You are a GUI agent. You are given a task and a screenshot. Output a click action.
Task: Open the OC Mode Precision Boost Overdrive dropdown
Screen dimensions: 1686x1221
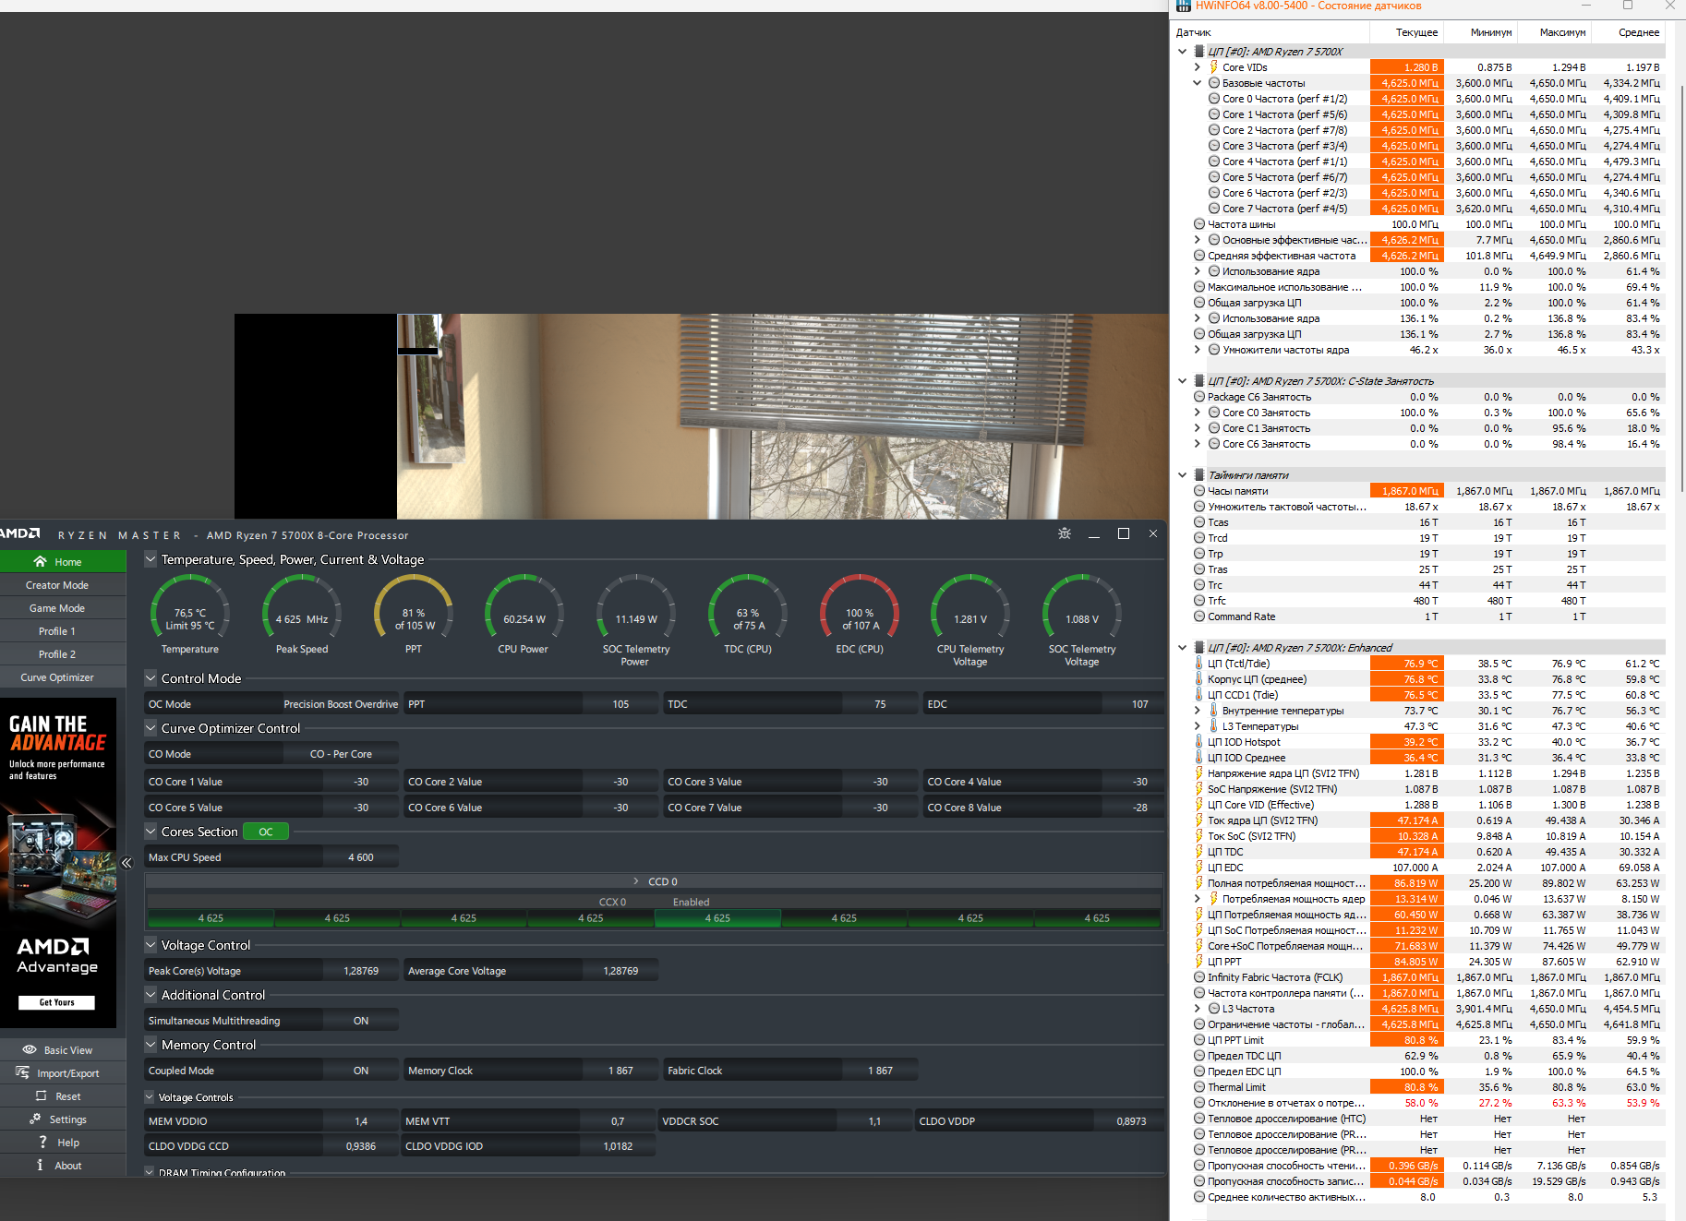pyautogui.click(x=341, y=704)
